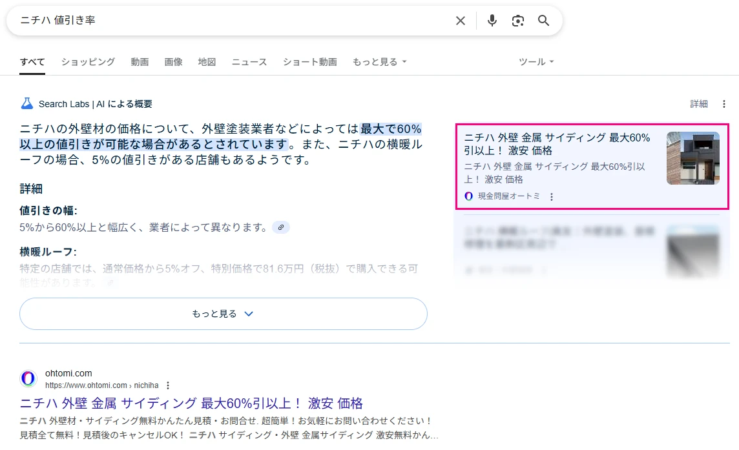Open AI overview three-dot options menu
This screenshot has width=739, height=450.
[724, 104]
